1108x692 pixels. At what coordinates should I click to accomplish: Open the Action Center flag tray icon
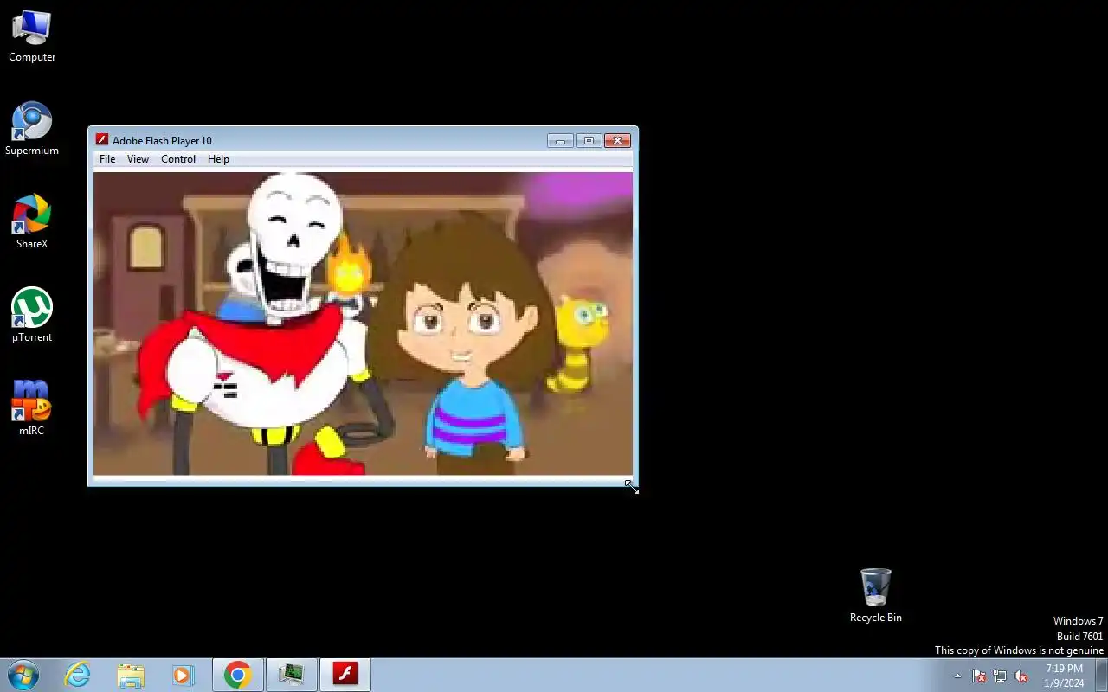979,676
